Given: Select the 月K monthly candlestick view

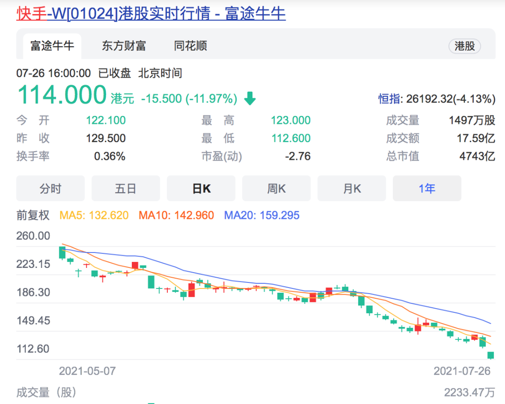Looking at the screenshot, I should 352,188.
